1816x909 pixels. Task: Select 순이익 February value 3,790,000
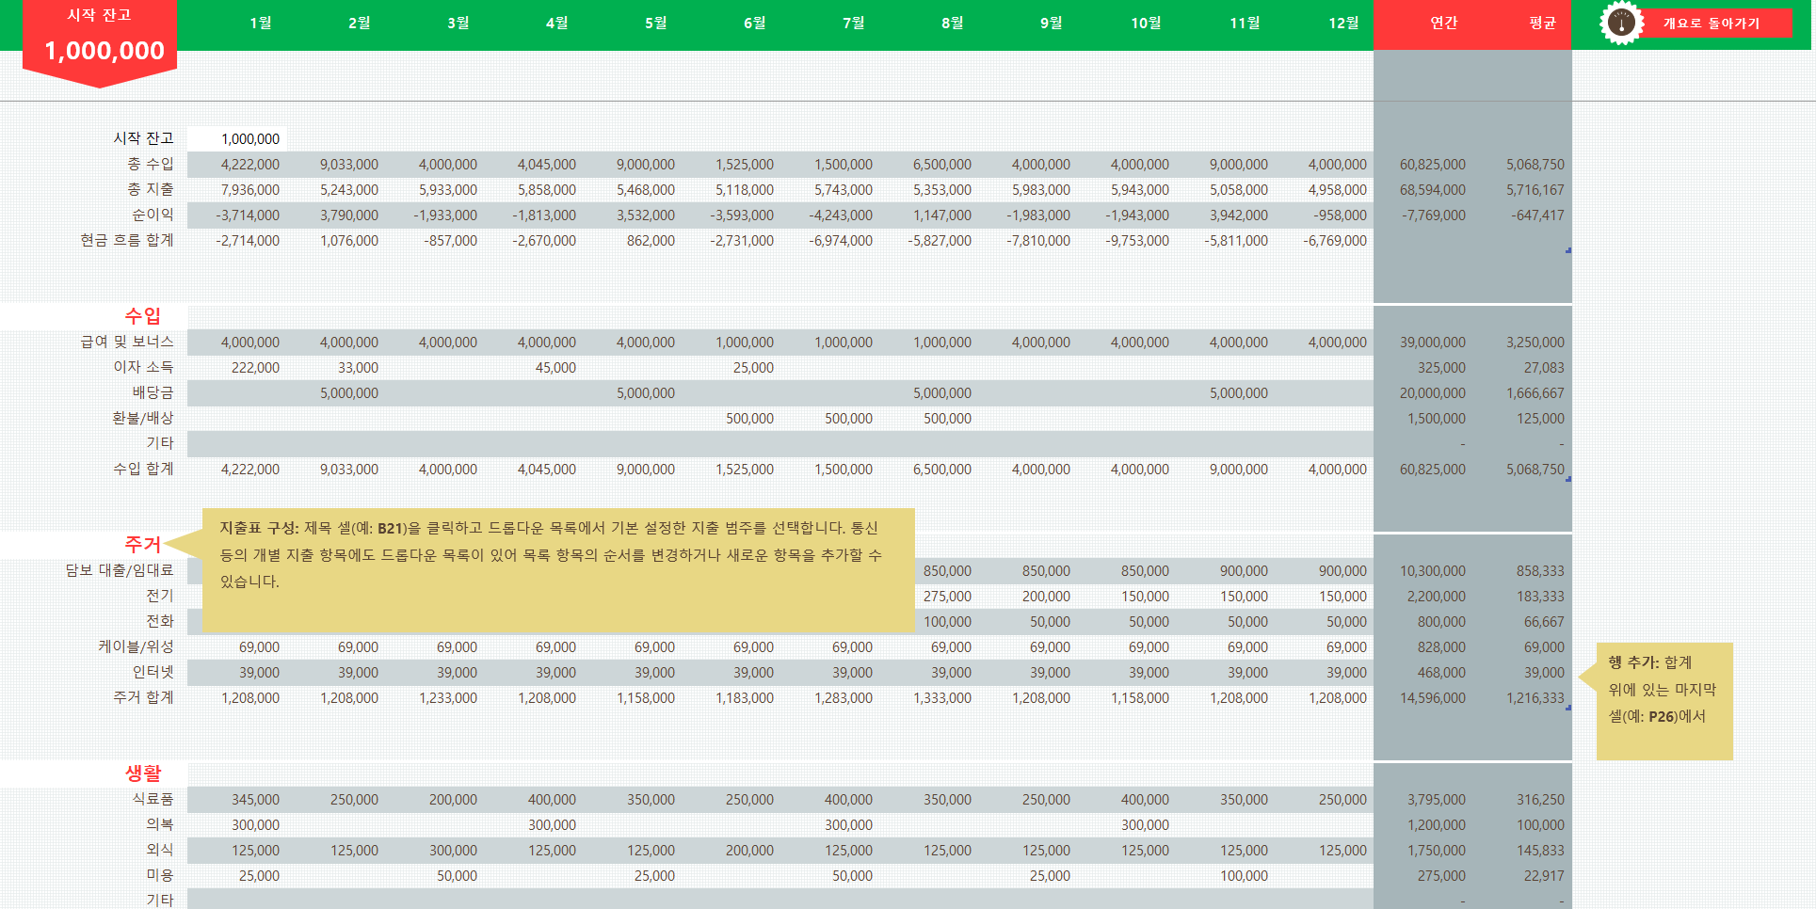[x=348, y=215]
